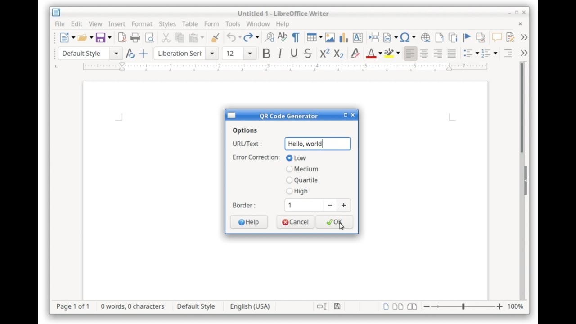Click the Save floppy disk icon
Image resolution: width=576 pixels, height=324 pixels.
(100, 37)
